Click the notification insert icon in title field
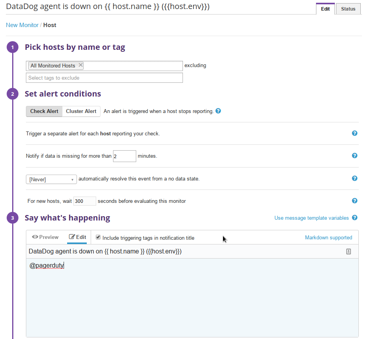This screenshot has width=369, height=339. pos(348,251)
